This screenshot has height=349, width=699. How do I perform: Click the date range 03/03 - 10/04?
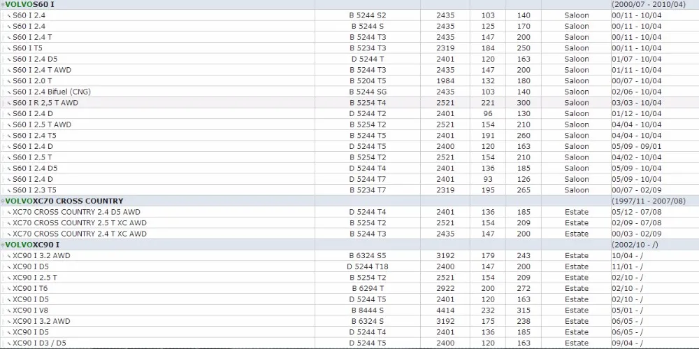[637, 103]
